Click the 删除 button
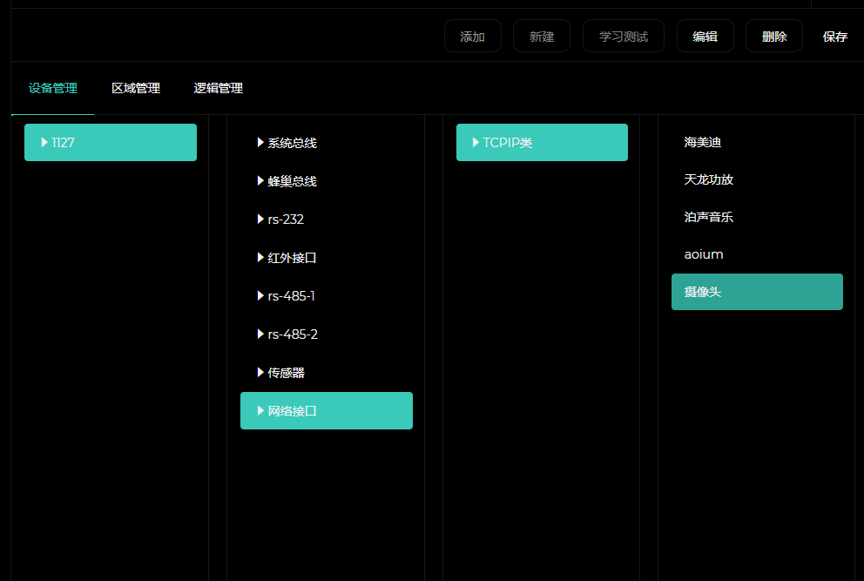Screen dimensions: 864x581 click(774, 37)
